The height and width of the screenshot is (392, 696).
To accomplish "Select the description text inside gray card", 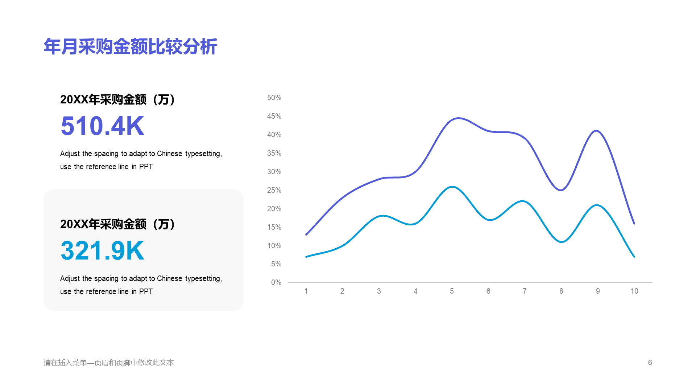I will click(x=141, y=285).
